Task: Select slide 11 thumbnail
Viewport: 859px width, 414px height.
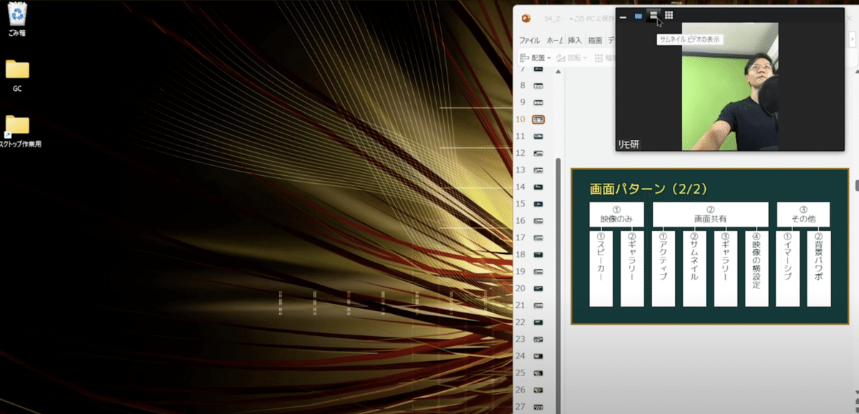Action: [x=538, y=136]
